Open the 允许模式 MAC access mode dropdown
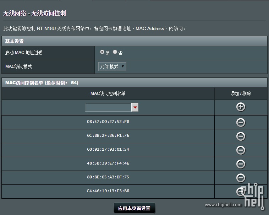 112,66
